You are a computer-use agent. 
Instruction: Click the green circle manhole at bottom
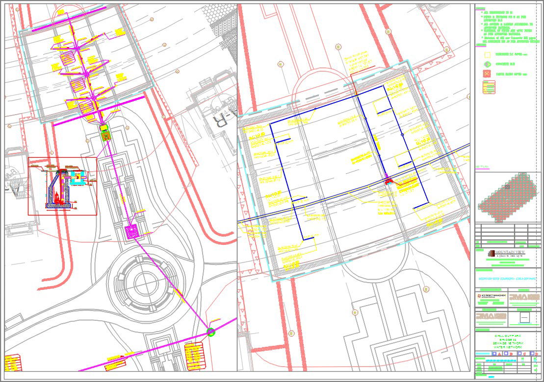coord(211,332)
